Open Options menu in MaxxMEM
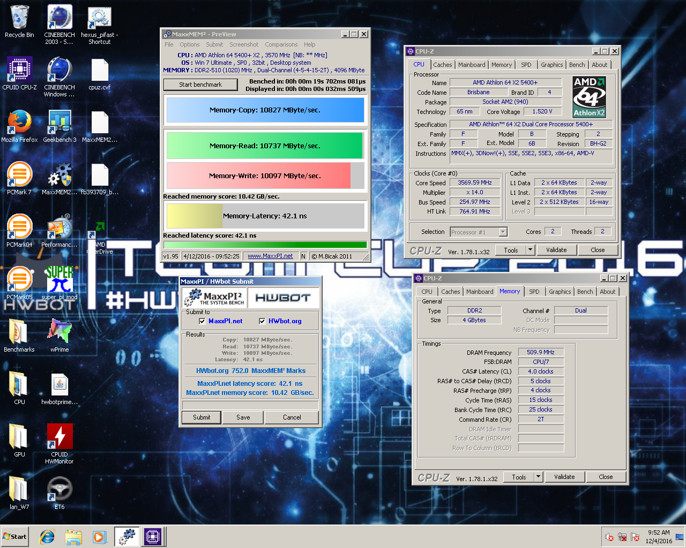 [x=189, y=44]
